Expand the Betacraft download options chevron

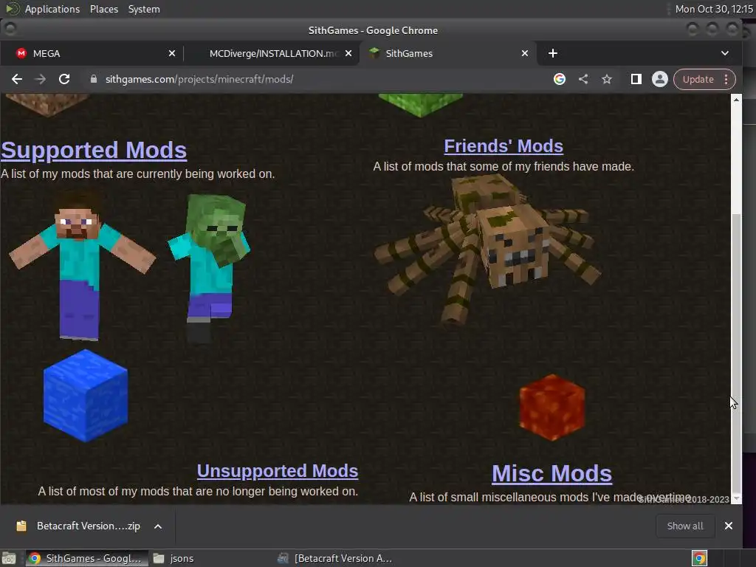coord(158,526)
